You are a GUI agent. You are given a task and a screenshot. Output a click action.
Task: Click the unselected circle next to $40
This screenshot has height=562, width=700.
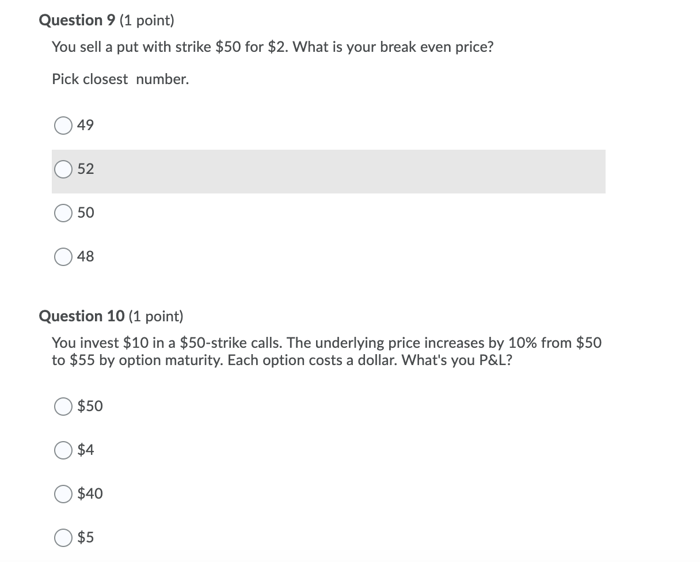[63, 494]
